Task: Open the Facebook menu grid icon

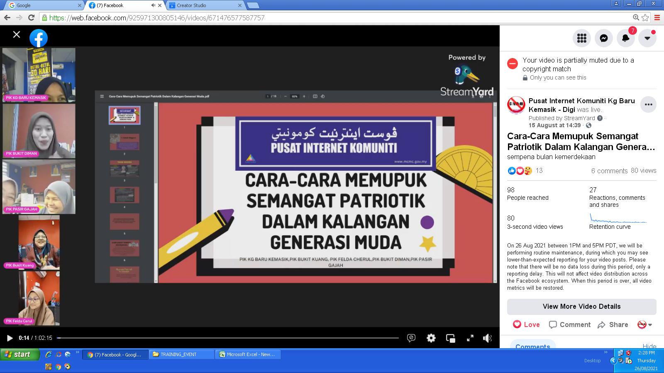Action: coord(581,38)
